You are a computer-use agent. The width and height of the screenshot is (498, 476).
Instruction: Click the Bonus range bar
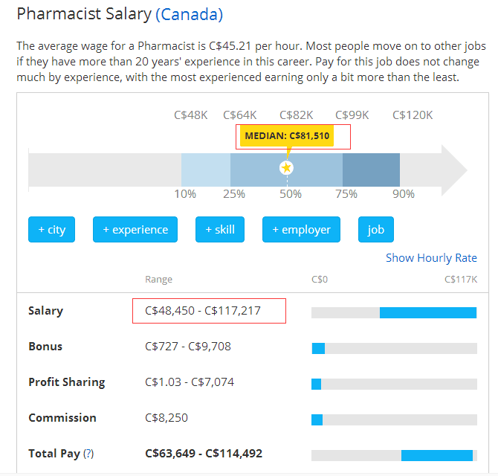pyautogui.click(x=318, y=348)
